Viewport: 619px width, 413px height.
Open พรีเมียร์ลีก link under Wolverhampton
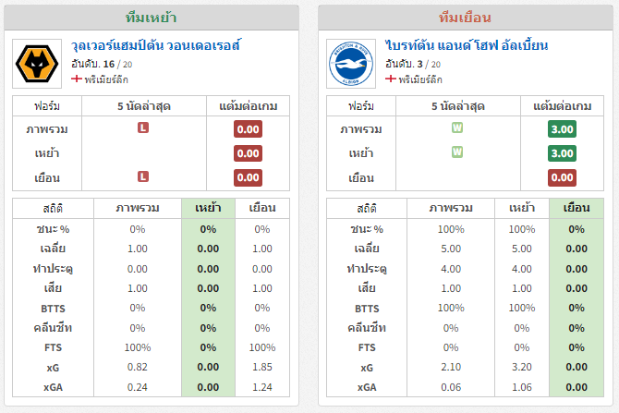(x=106, y=79)
